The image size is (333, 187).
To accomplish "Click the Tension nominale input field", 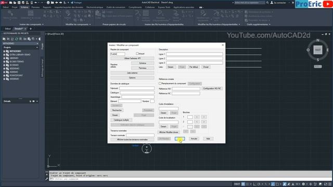I will click(x=140, y=135).
